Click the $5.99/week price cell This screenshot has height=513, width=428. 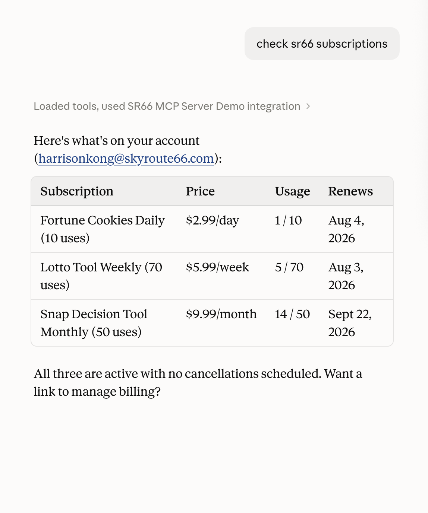click(x=217, y=267)
